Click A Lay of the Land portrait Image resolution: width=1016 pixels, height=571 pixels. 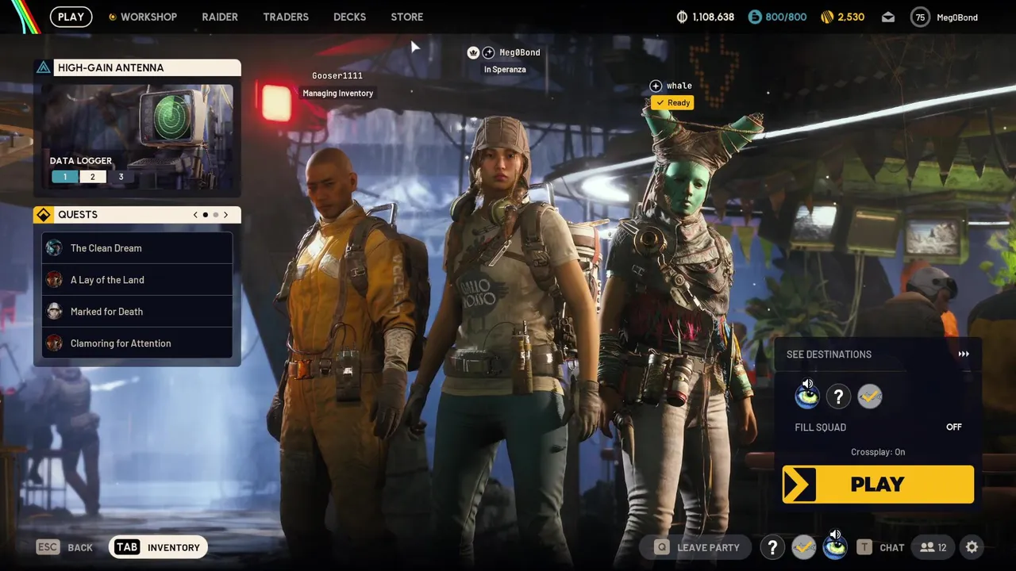pos(54,280)
